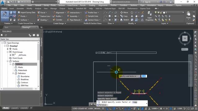Open the Annotate ribbon tab
Image resolution: width=198 pixels, height=111 pixels.
coord(20,9)
